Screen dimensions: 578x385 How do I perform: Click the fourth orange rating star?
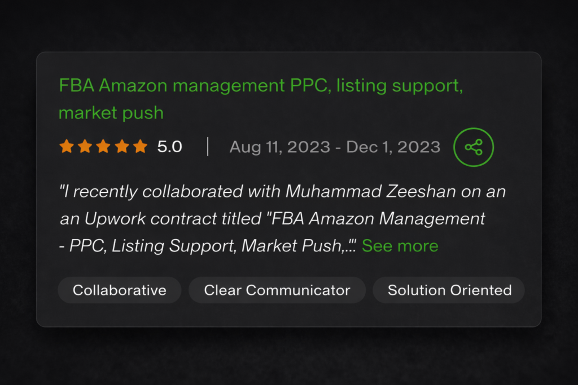[x=121, y=147]
